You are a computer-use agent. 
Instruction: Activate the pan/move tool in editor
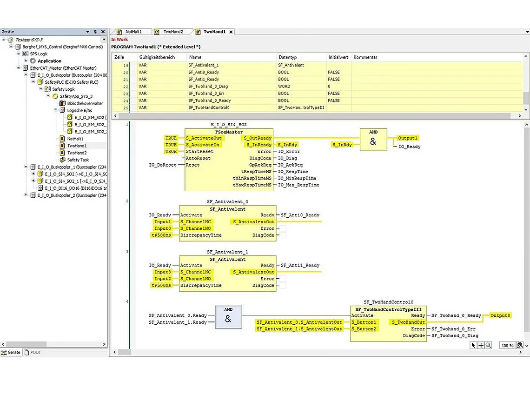(481, 345)
